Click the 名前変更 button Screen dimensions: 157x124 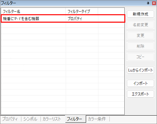click(x=140, y=25)
